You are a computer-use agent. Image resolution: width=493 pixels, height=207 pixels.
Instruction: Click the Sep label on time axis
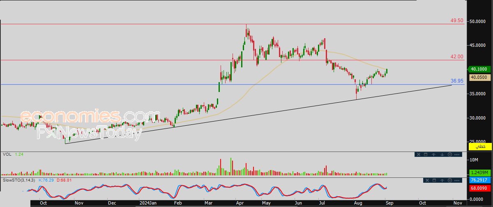tap(389, 203)
